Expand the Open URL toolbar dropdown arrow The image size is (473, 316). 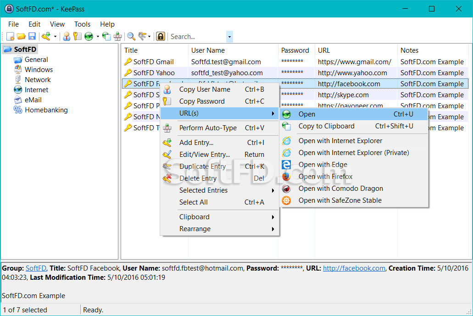(98, 37)
